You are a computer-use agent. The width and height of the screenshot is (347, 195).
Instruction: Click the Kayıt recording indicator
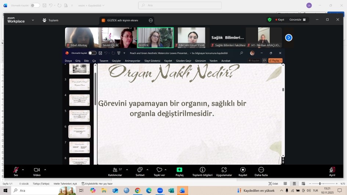click(280, 20)
